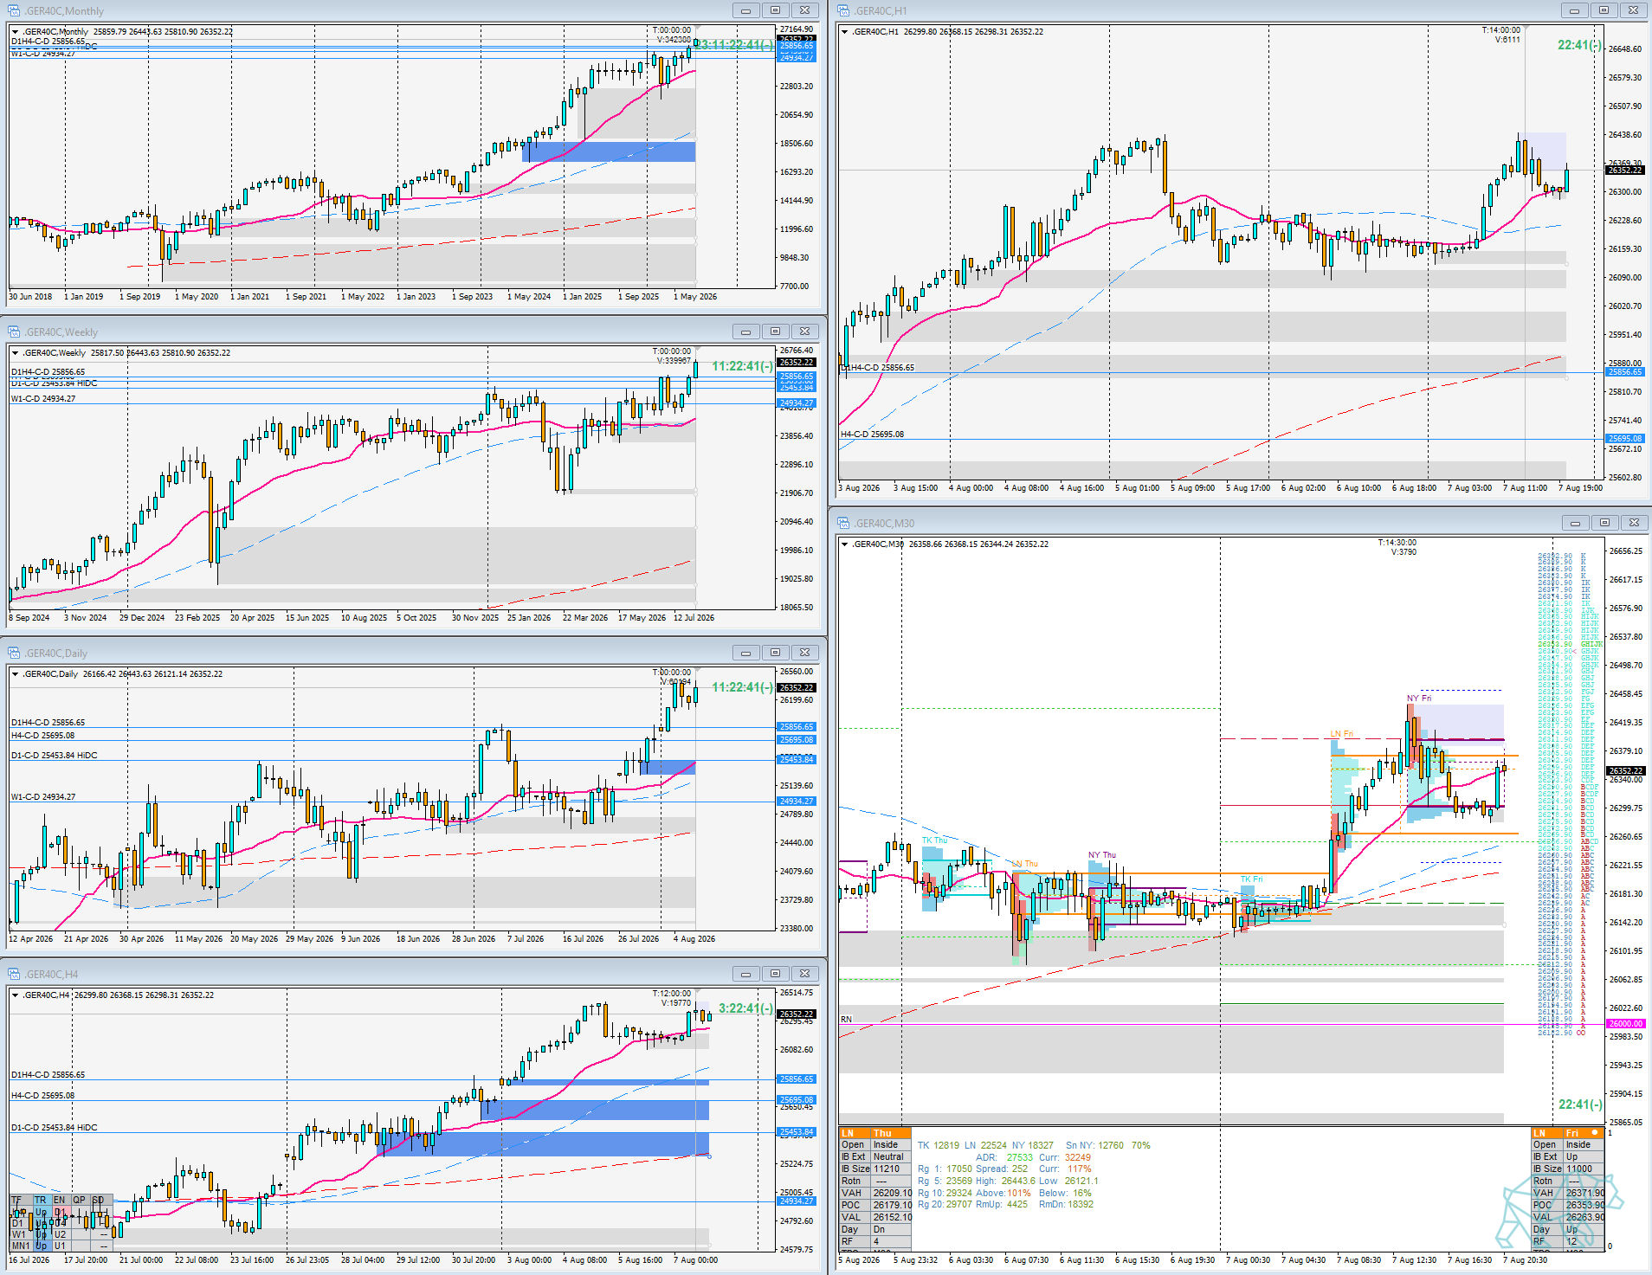Click the 'LN Thu' table header in M30 chart
This screenshot has height=1275, width=1652.
point(874,1133)
